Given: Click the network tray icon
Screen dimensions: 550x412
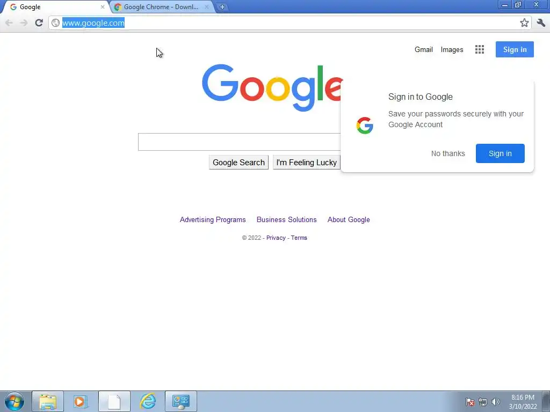Looking at the screenshot, I should coord(483,402).
